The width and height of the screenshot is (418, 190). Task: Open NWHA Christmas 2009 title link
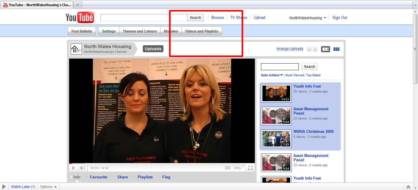313,131
